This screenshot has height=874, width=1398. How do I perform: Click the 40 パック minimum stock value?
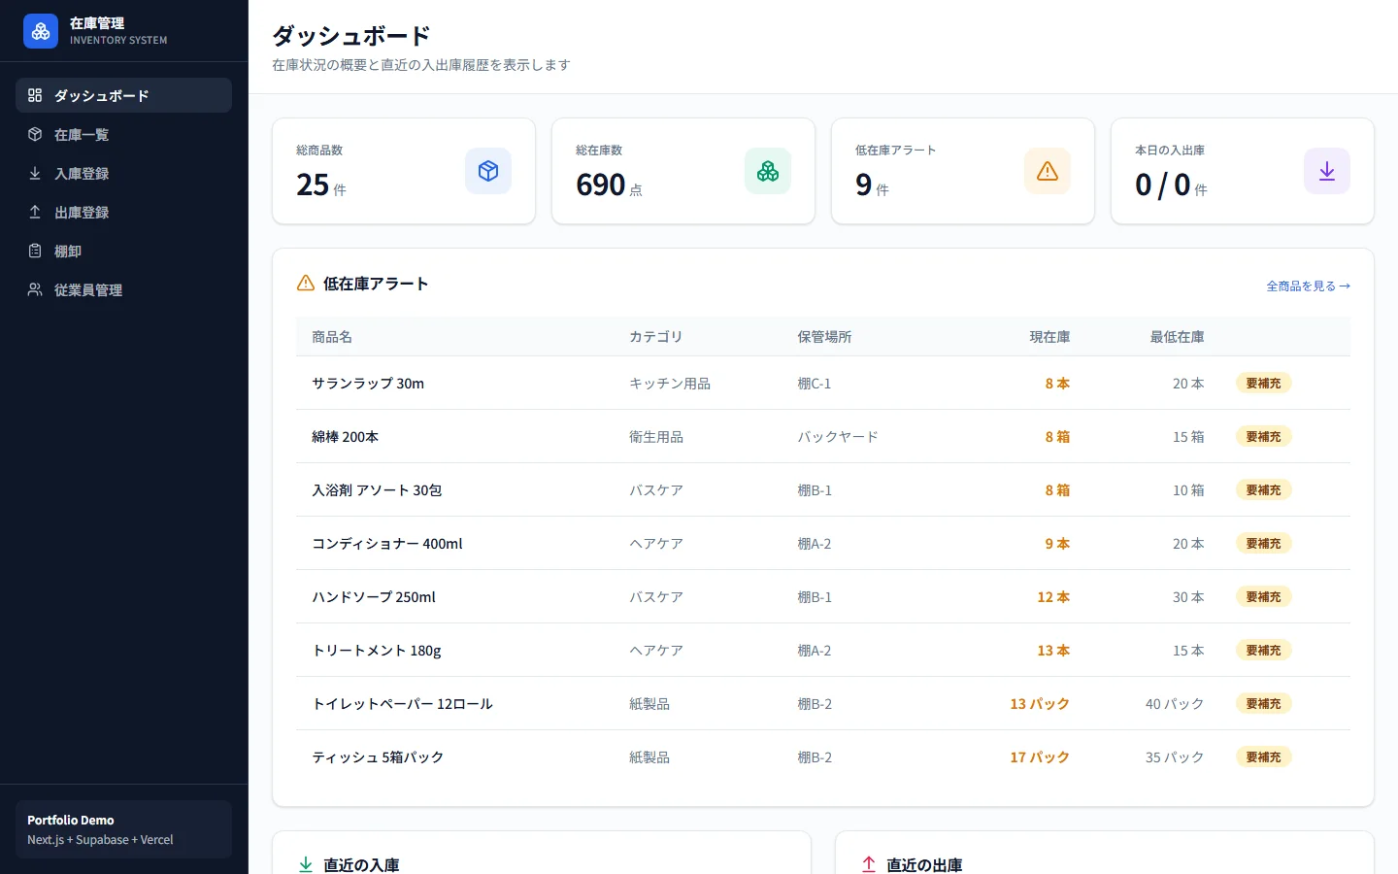(x=1175, y=704)
